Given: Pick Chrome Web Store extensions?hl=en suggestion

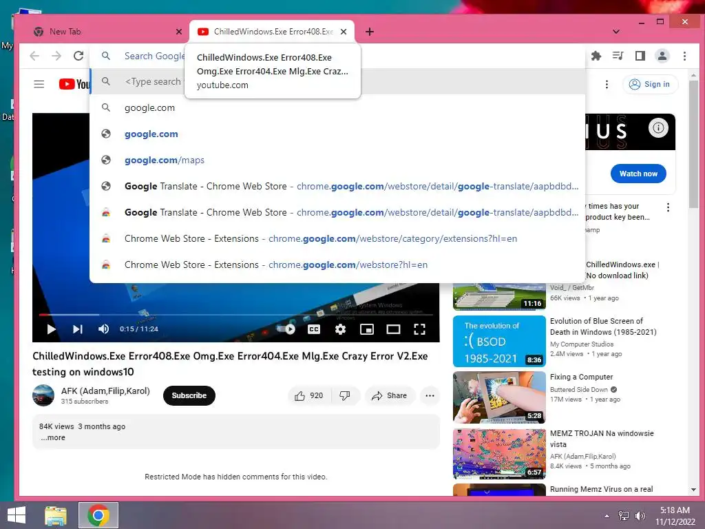Looking at the screenshot, I should coord(337,238).
